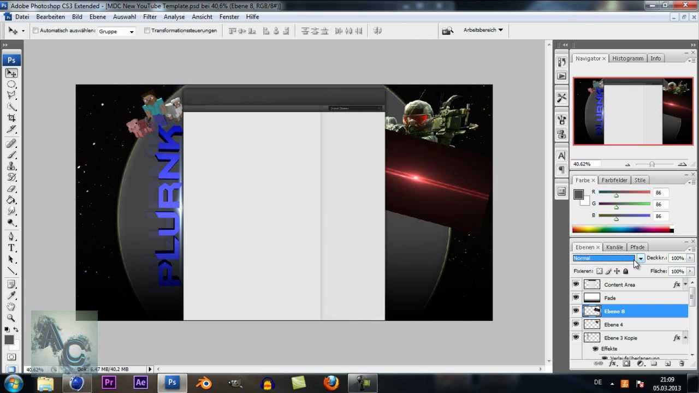Select the Eraser tool

[11, 189]
